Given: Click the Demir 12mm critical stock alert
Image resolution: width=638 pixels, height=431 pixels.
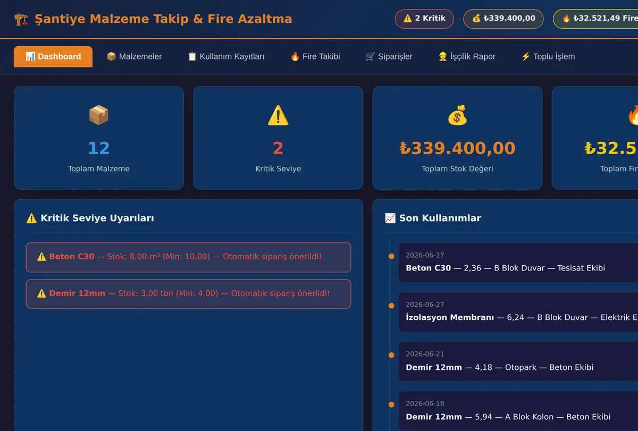Looking at the screenshot, I should tap(188, 294).
